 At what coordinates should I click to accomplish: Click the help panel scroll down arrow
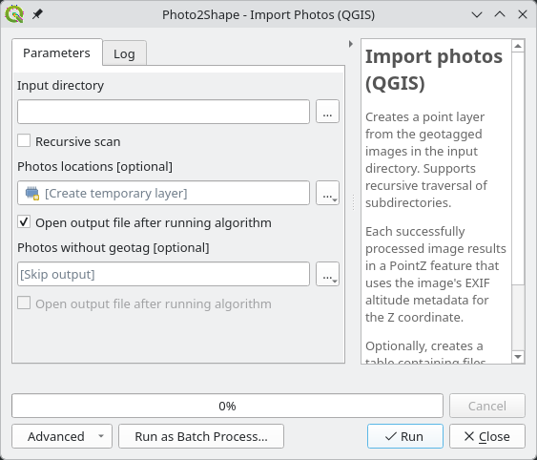518,357
